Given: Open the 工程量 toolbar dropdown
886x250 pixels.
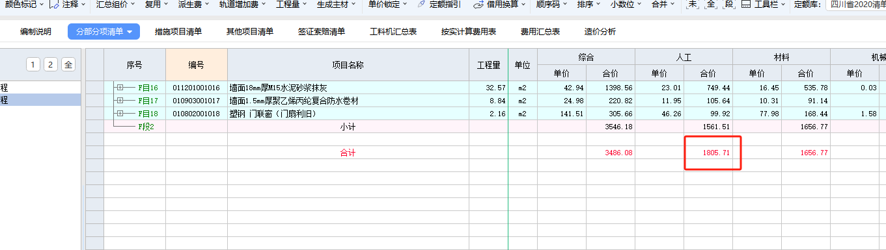Looking at the screenshot, I should tap(292, 5).
